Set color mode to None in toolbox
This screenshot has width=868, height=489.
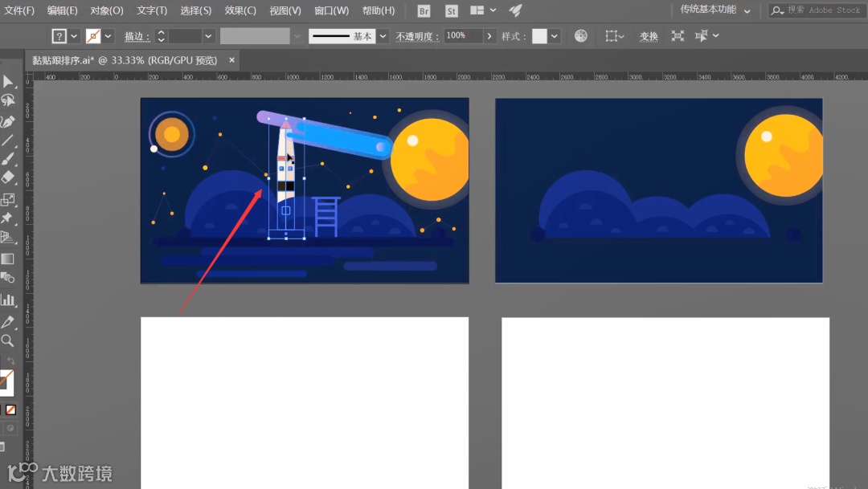click(11, 410)
